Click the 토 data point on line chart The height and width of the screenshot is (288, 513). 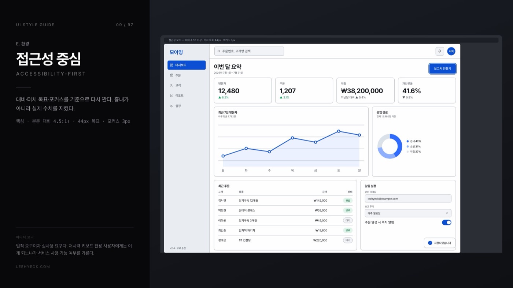click(x=339, y=131)
